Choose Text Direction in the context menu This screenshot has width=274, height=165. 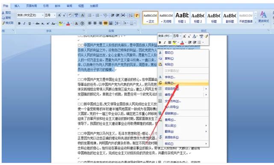183,101
